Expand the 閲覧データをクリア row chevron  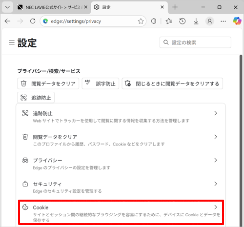pos(216,137)
